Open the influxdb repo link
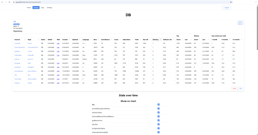Screen dimensions: 258x135 tap(30, 55)
